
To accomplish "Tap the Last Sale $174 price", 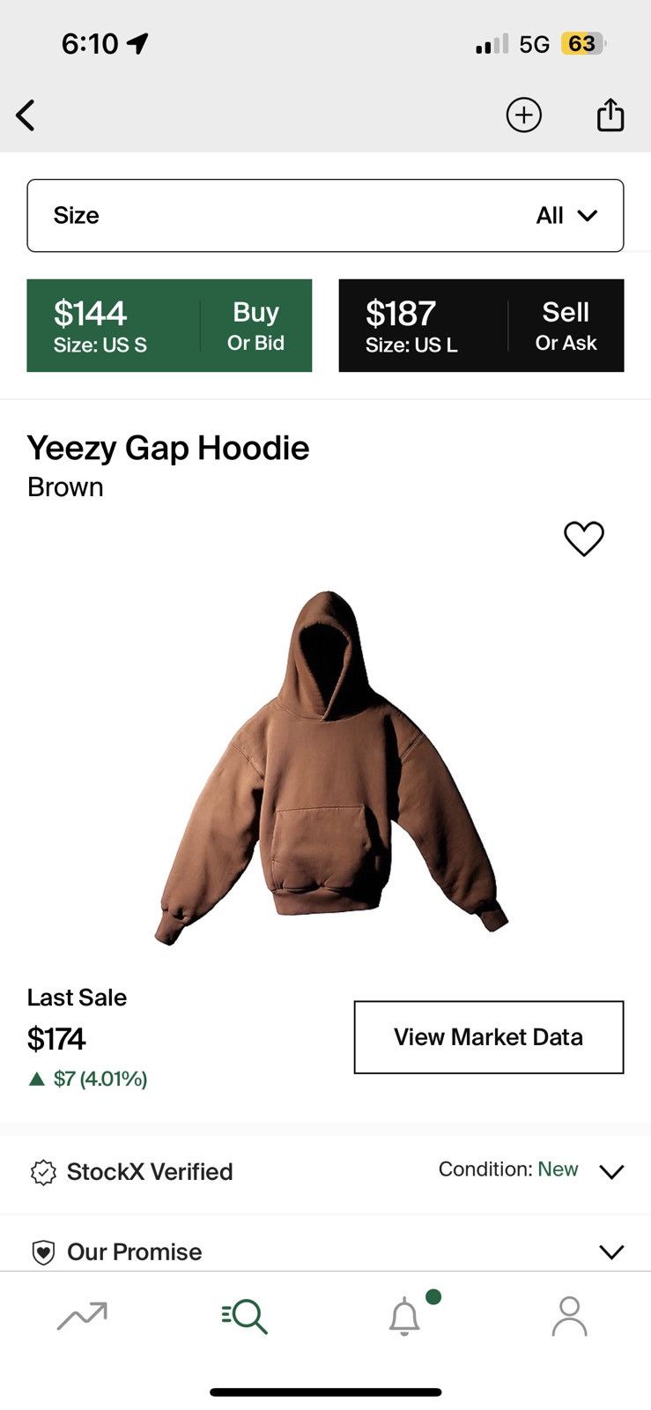I will (56, 1039).
